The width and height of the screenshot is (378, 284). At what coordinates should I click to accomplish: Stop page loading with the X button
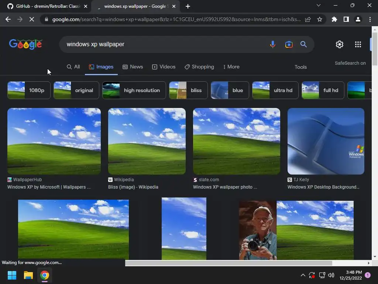[x=32, y=19]
